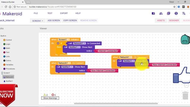
Task: Go to browser home page
Action: click(x=10, y=7)
